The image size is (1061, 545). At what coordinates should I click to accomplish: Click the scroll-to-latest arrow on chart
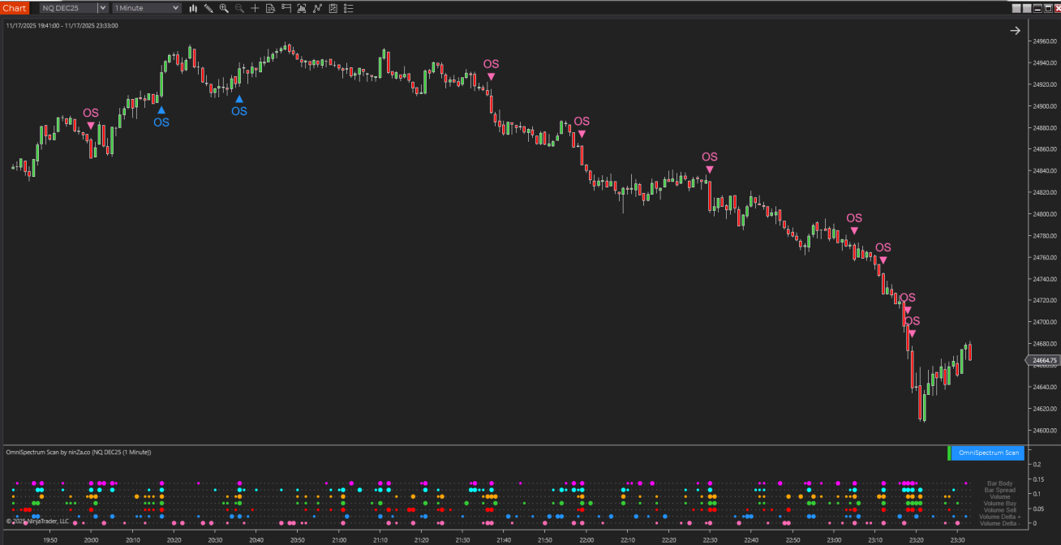pos(1015,31)
